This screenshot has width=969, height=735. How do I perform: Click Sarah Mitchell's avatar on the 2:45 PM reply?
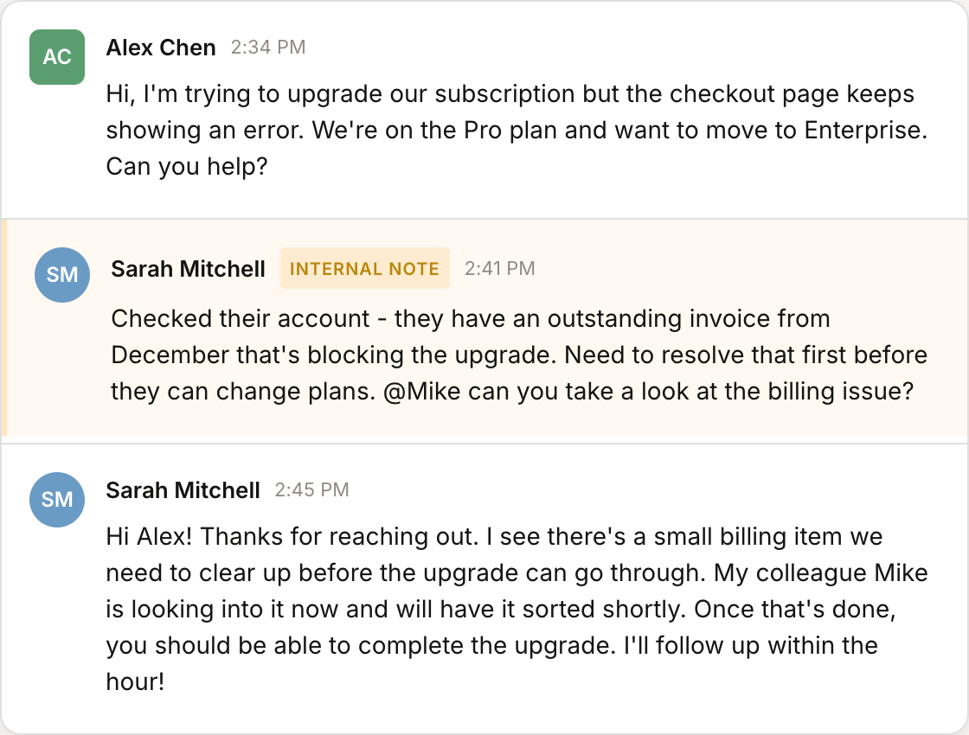point(56,500)
